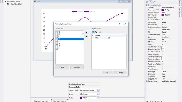
Task: Open Color dropdown in Tasks panel
Action: pos(98,98)
